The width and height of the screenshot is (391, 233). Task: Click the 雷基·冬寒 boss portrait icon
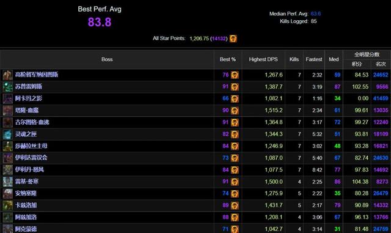(7, 182)
